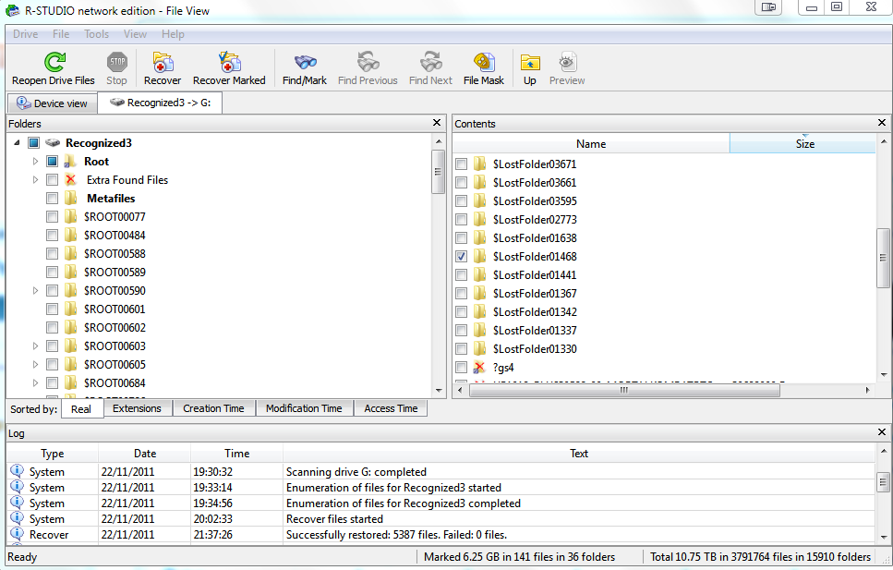Open the View menu
The height and width of the screenshot is (570, 893).
click(135, 34)
